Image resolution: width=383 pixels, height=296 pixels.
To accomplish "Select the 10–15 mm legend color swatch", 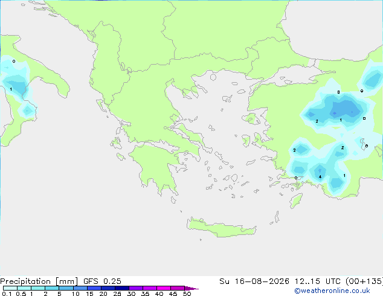I will pos(80,288).
